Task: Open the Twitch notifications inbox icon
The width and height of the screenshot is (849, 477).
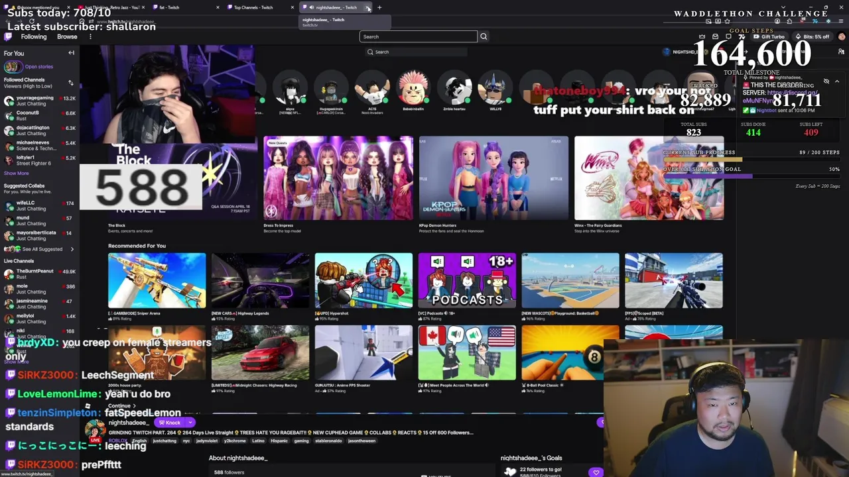Action: click(x=715, y=36)
